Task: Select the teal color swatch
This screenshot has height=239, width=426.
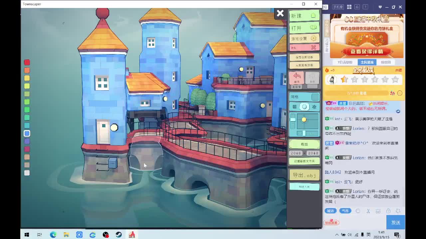Action: click(27, 125)
